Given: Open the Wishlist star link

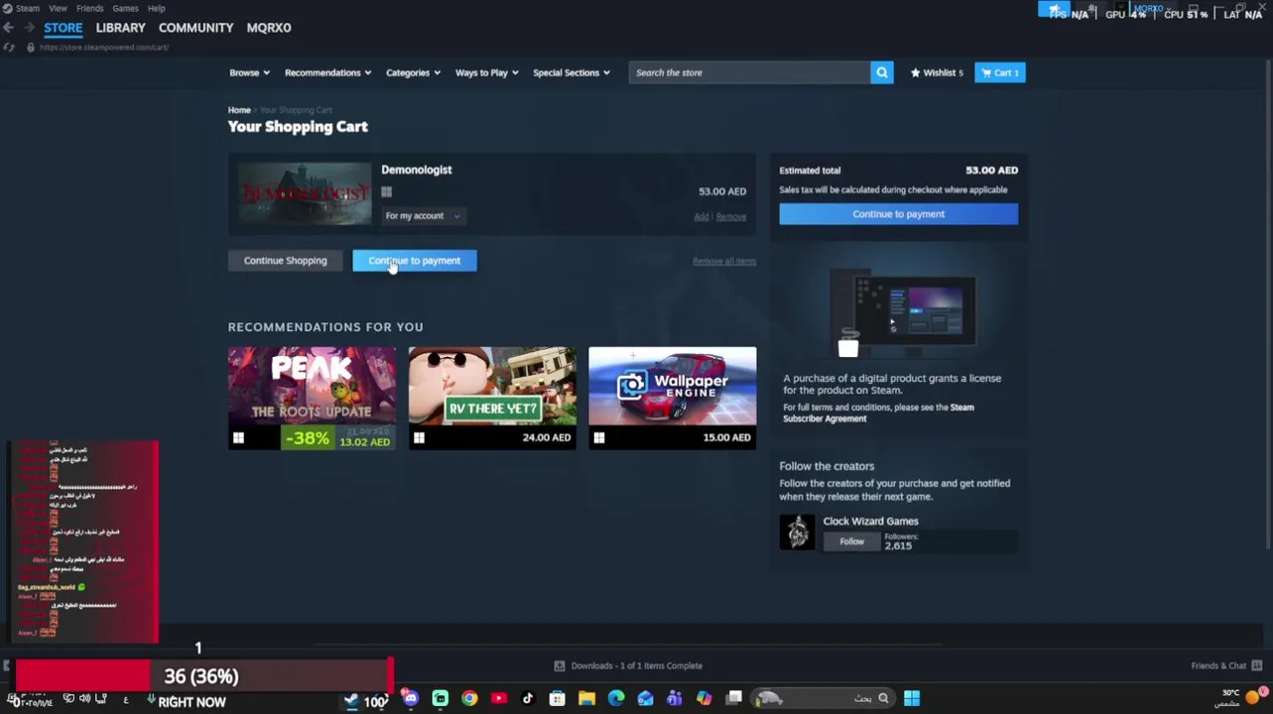Looking at the screenshot, I should click(937, 72).
